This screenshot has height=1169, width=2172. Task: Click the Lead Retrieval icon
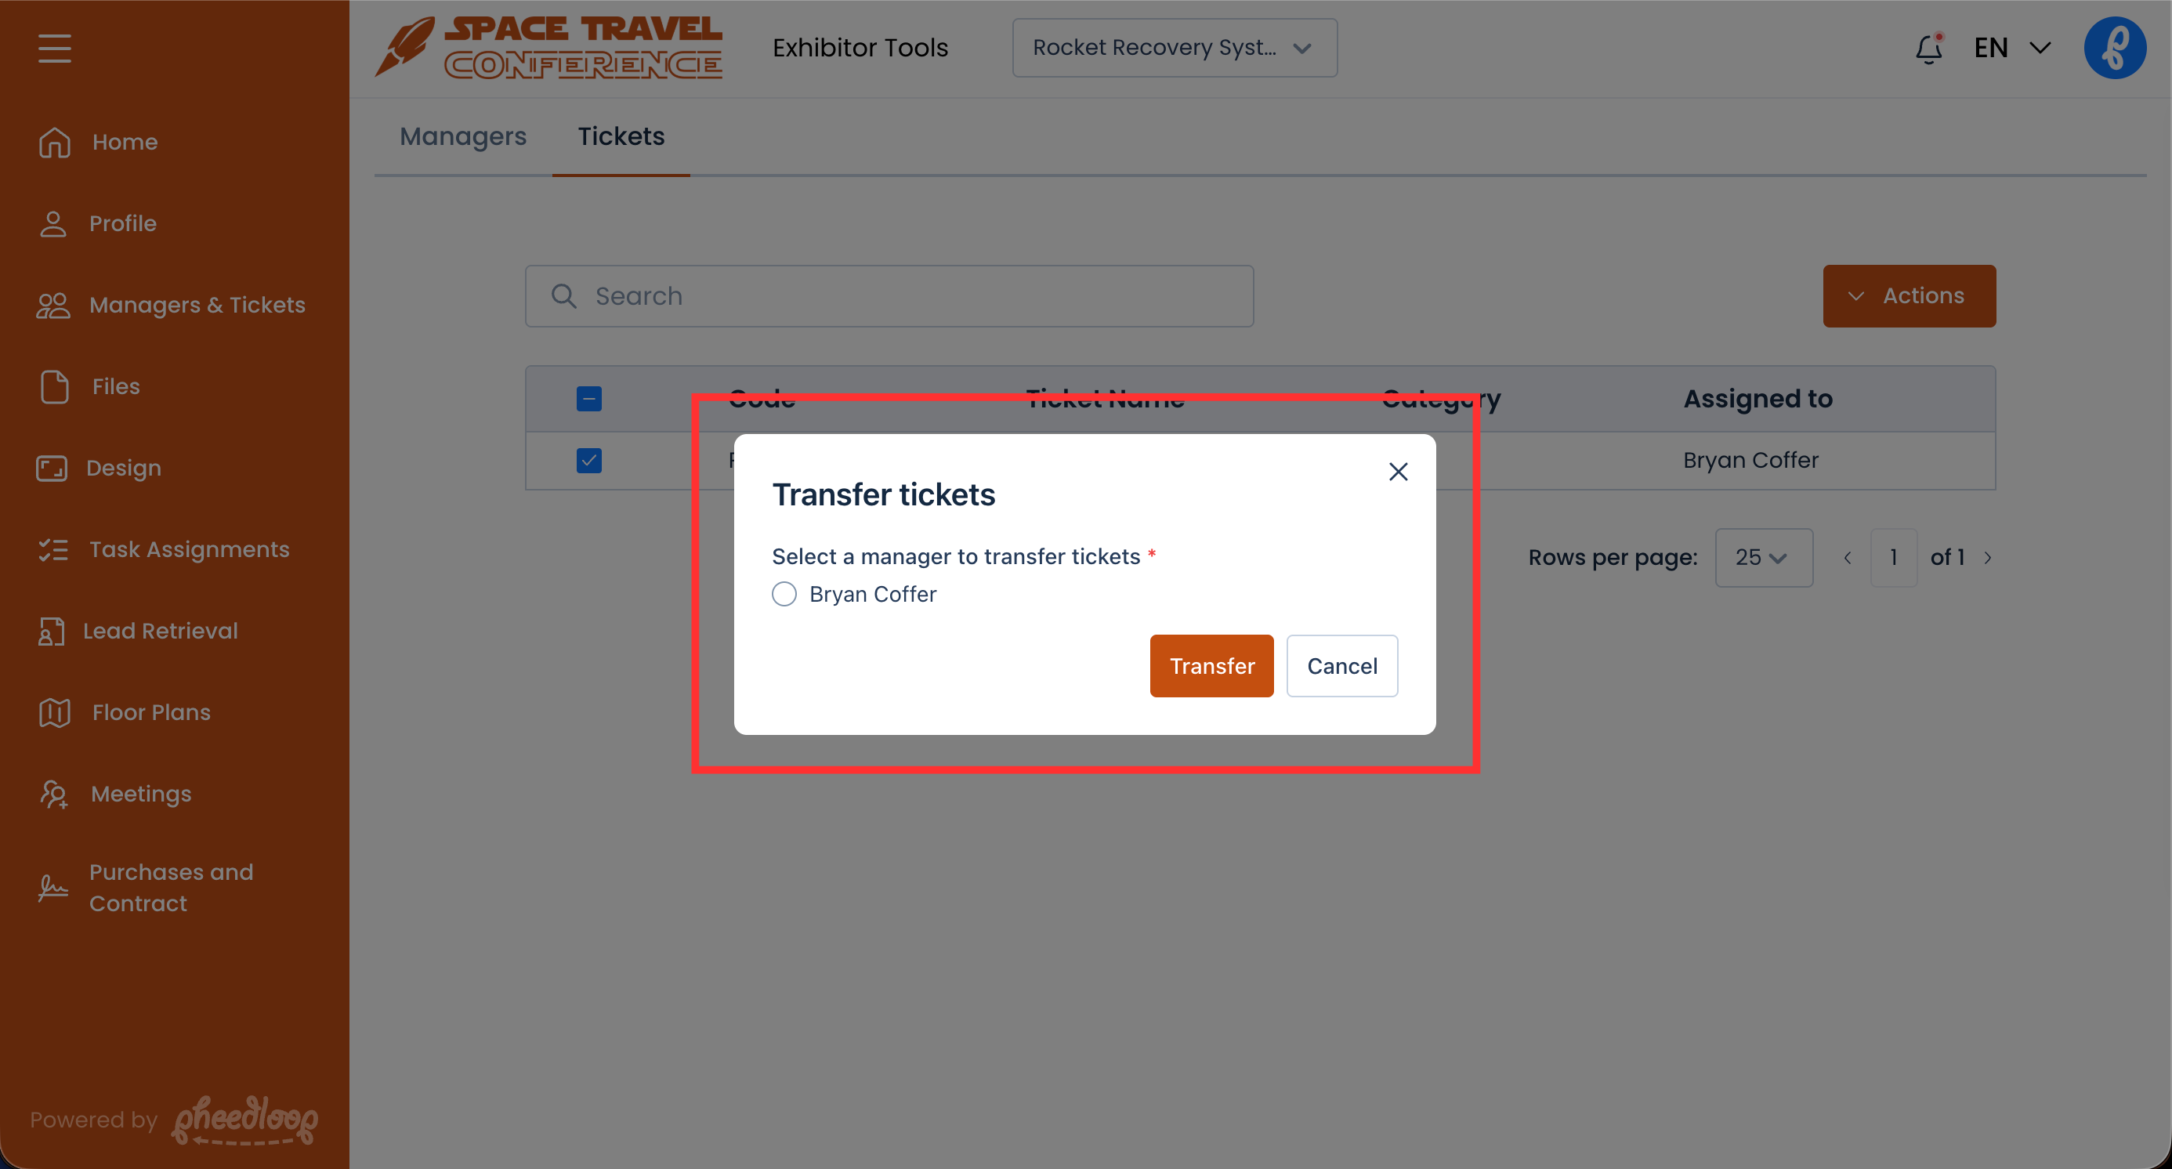[x=52, y=632]
